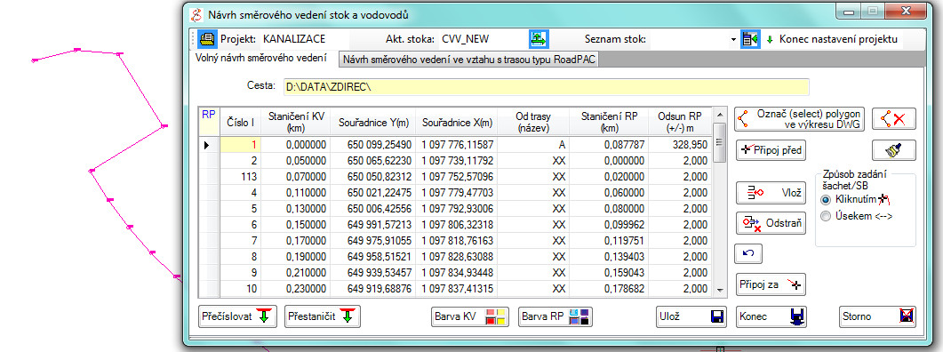Click the paintbrush icon button
Image resolution: width=943 pixels, height=352 pixels.
coord(894,150)
